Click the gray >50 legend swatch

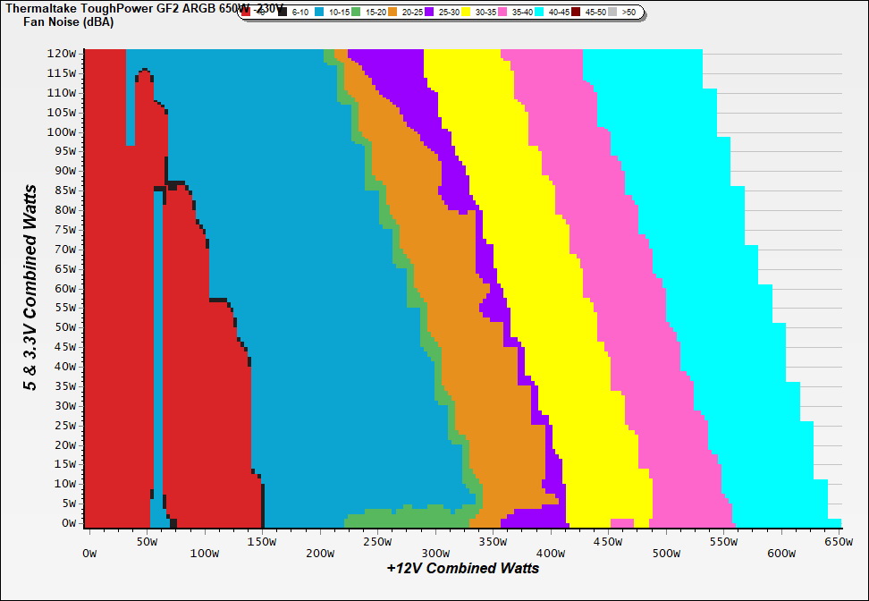[x=612, y=12]
